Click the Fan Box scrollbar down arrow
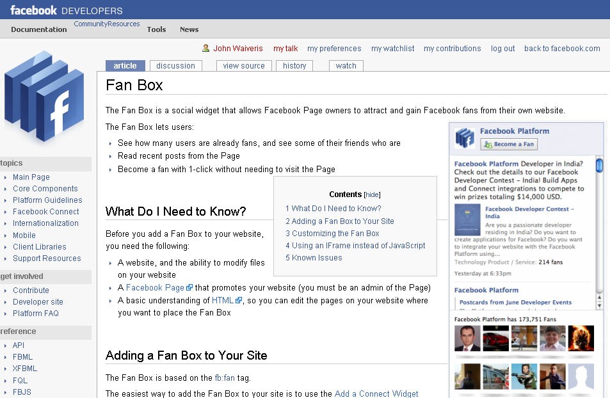Viewport: 610px width, 398px height. pos(600,305)
